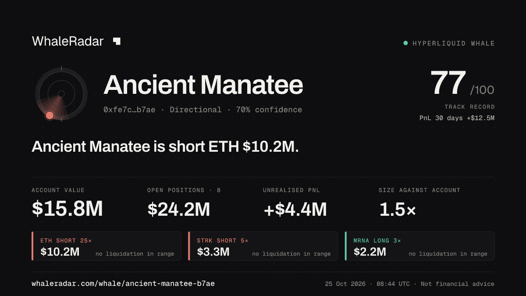The image size is (526, 296).
Task: Click the 77 track record score
Action: click(x=448, y=83)
